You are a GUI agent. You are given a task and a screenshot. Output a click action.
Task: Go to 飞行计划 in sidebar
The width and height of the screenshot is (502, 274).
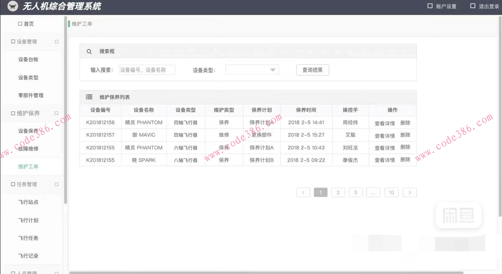[28, 220]
